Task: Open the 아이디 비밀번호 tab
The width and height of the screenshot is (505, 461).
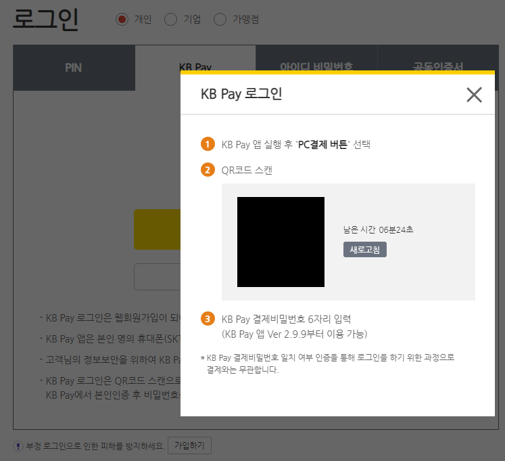Action: coord(316,58)
